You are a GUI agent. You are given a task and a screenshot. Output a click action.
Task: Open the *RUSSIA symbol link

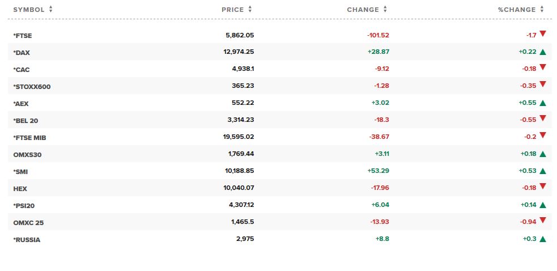pyautogui.click(x=27, y=240)
